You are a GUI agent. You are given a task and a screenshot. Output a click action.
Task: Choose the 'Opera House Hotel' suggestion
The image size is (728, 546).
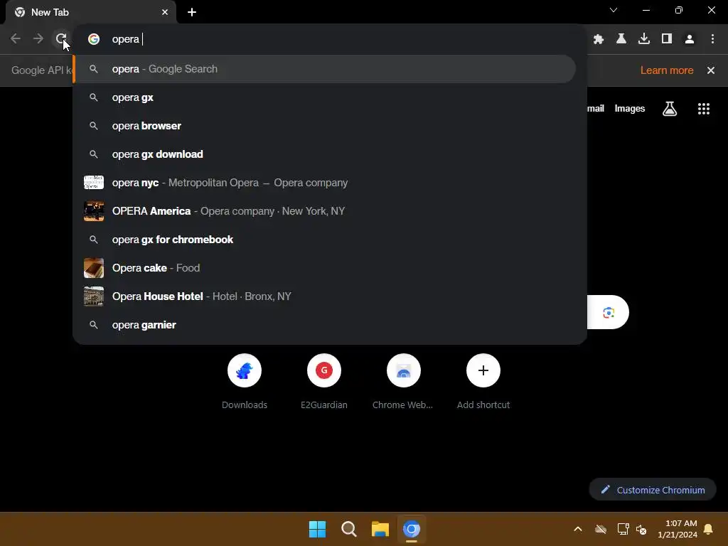[324, 296]
